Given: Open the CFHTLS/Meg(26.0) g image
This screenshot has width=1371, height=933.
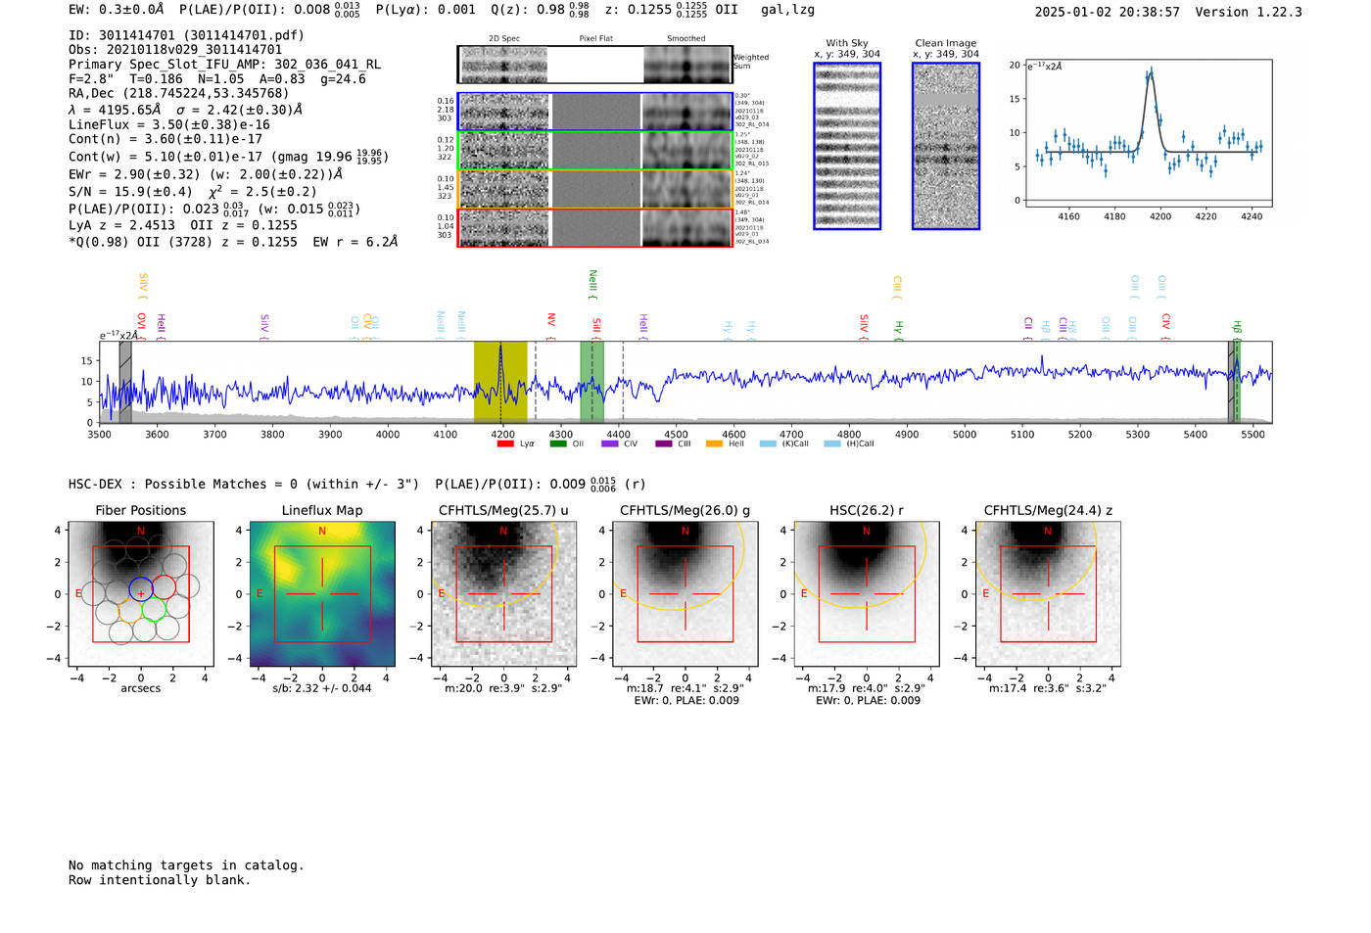Looking at the screenshot, I should pos(685,594).
